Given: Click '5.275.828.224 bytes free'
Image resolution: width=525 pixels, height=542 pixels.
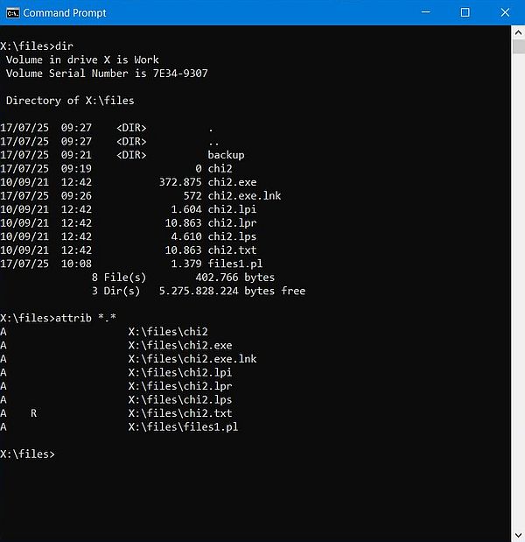Looking at the screenshot, I should pyautogui.click(x=232, y=291).
